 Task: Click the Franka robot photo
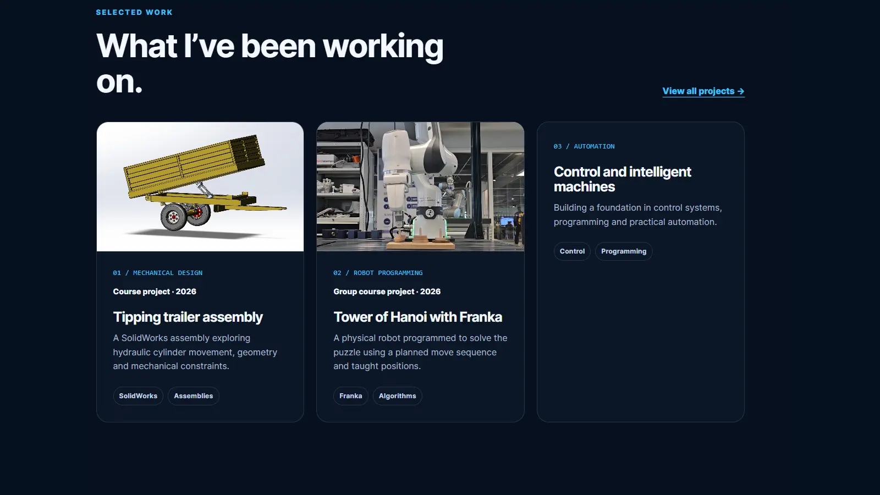pyautogui.click(x=420, y=187)
